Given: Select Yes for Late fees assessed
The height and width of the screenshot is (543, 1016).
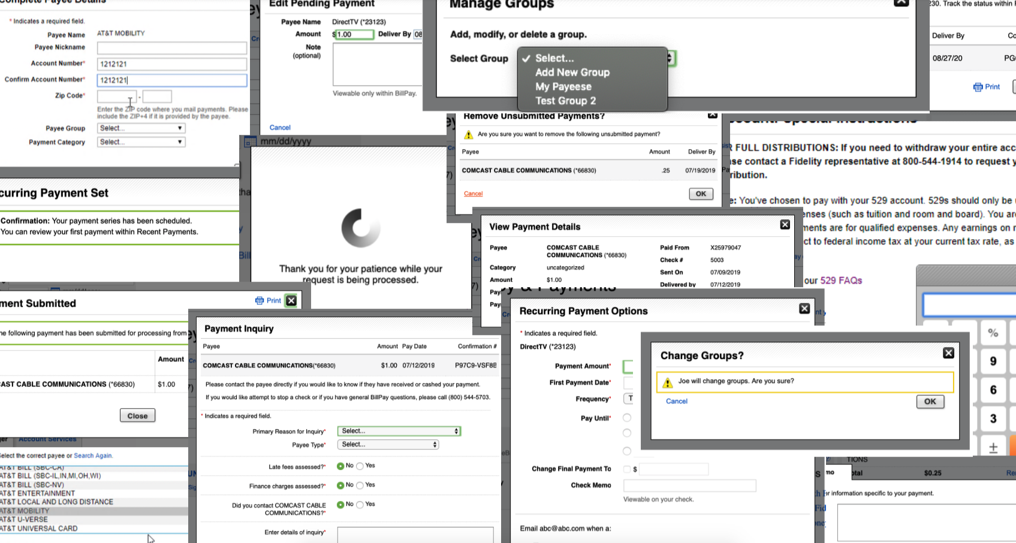Looking at the screenshot, I should pos(360,466).
